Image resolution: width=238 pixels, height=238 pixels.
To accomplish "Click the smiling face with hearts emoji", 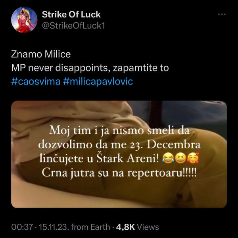I will [193, 159].
